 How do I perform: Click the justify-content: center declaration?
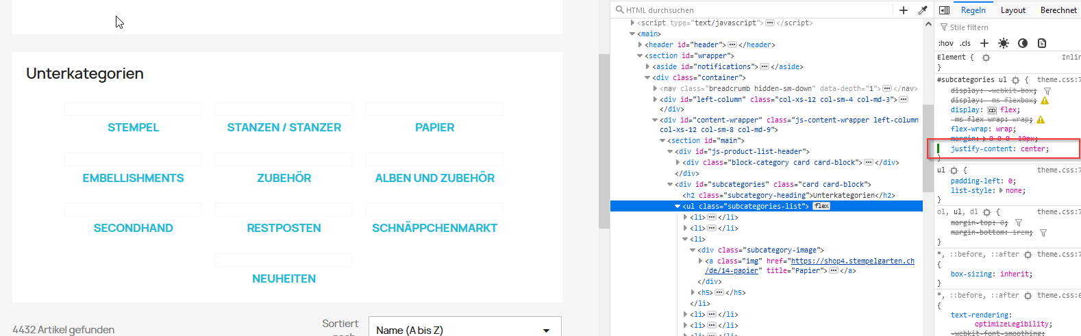(999, 148)
